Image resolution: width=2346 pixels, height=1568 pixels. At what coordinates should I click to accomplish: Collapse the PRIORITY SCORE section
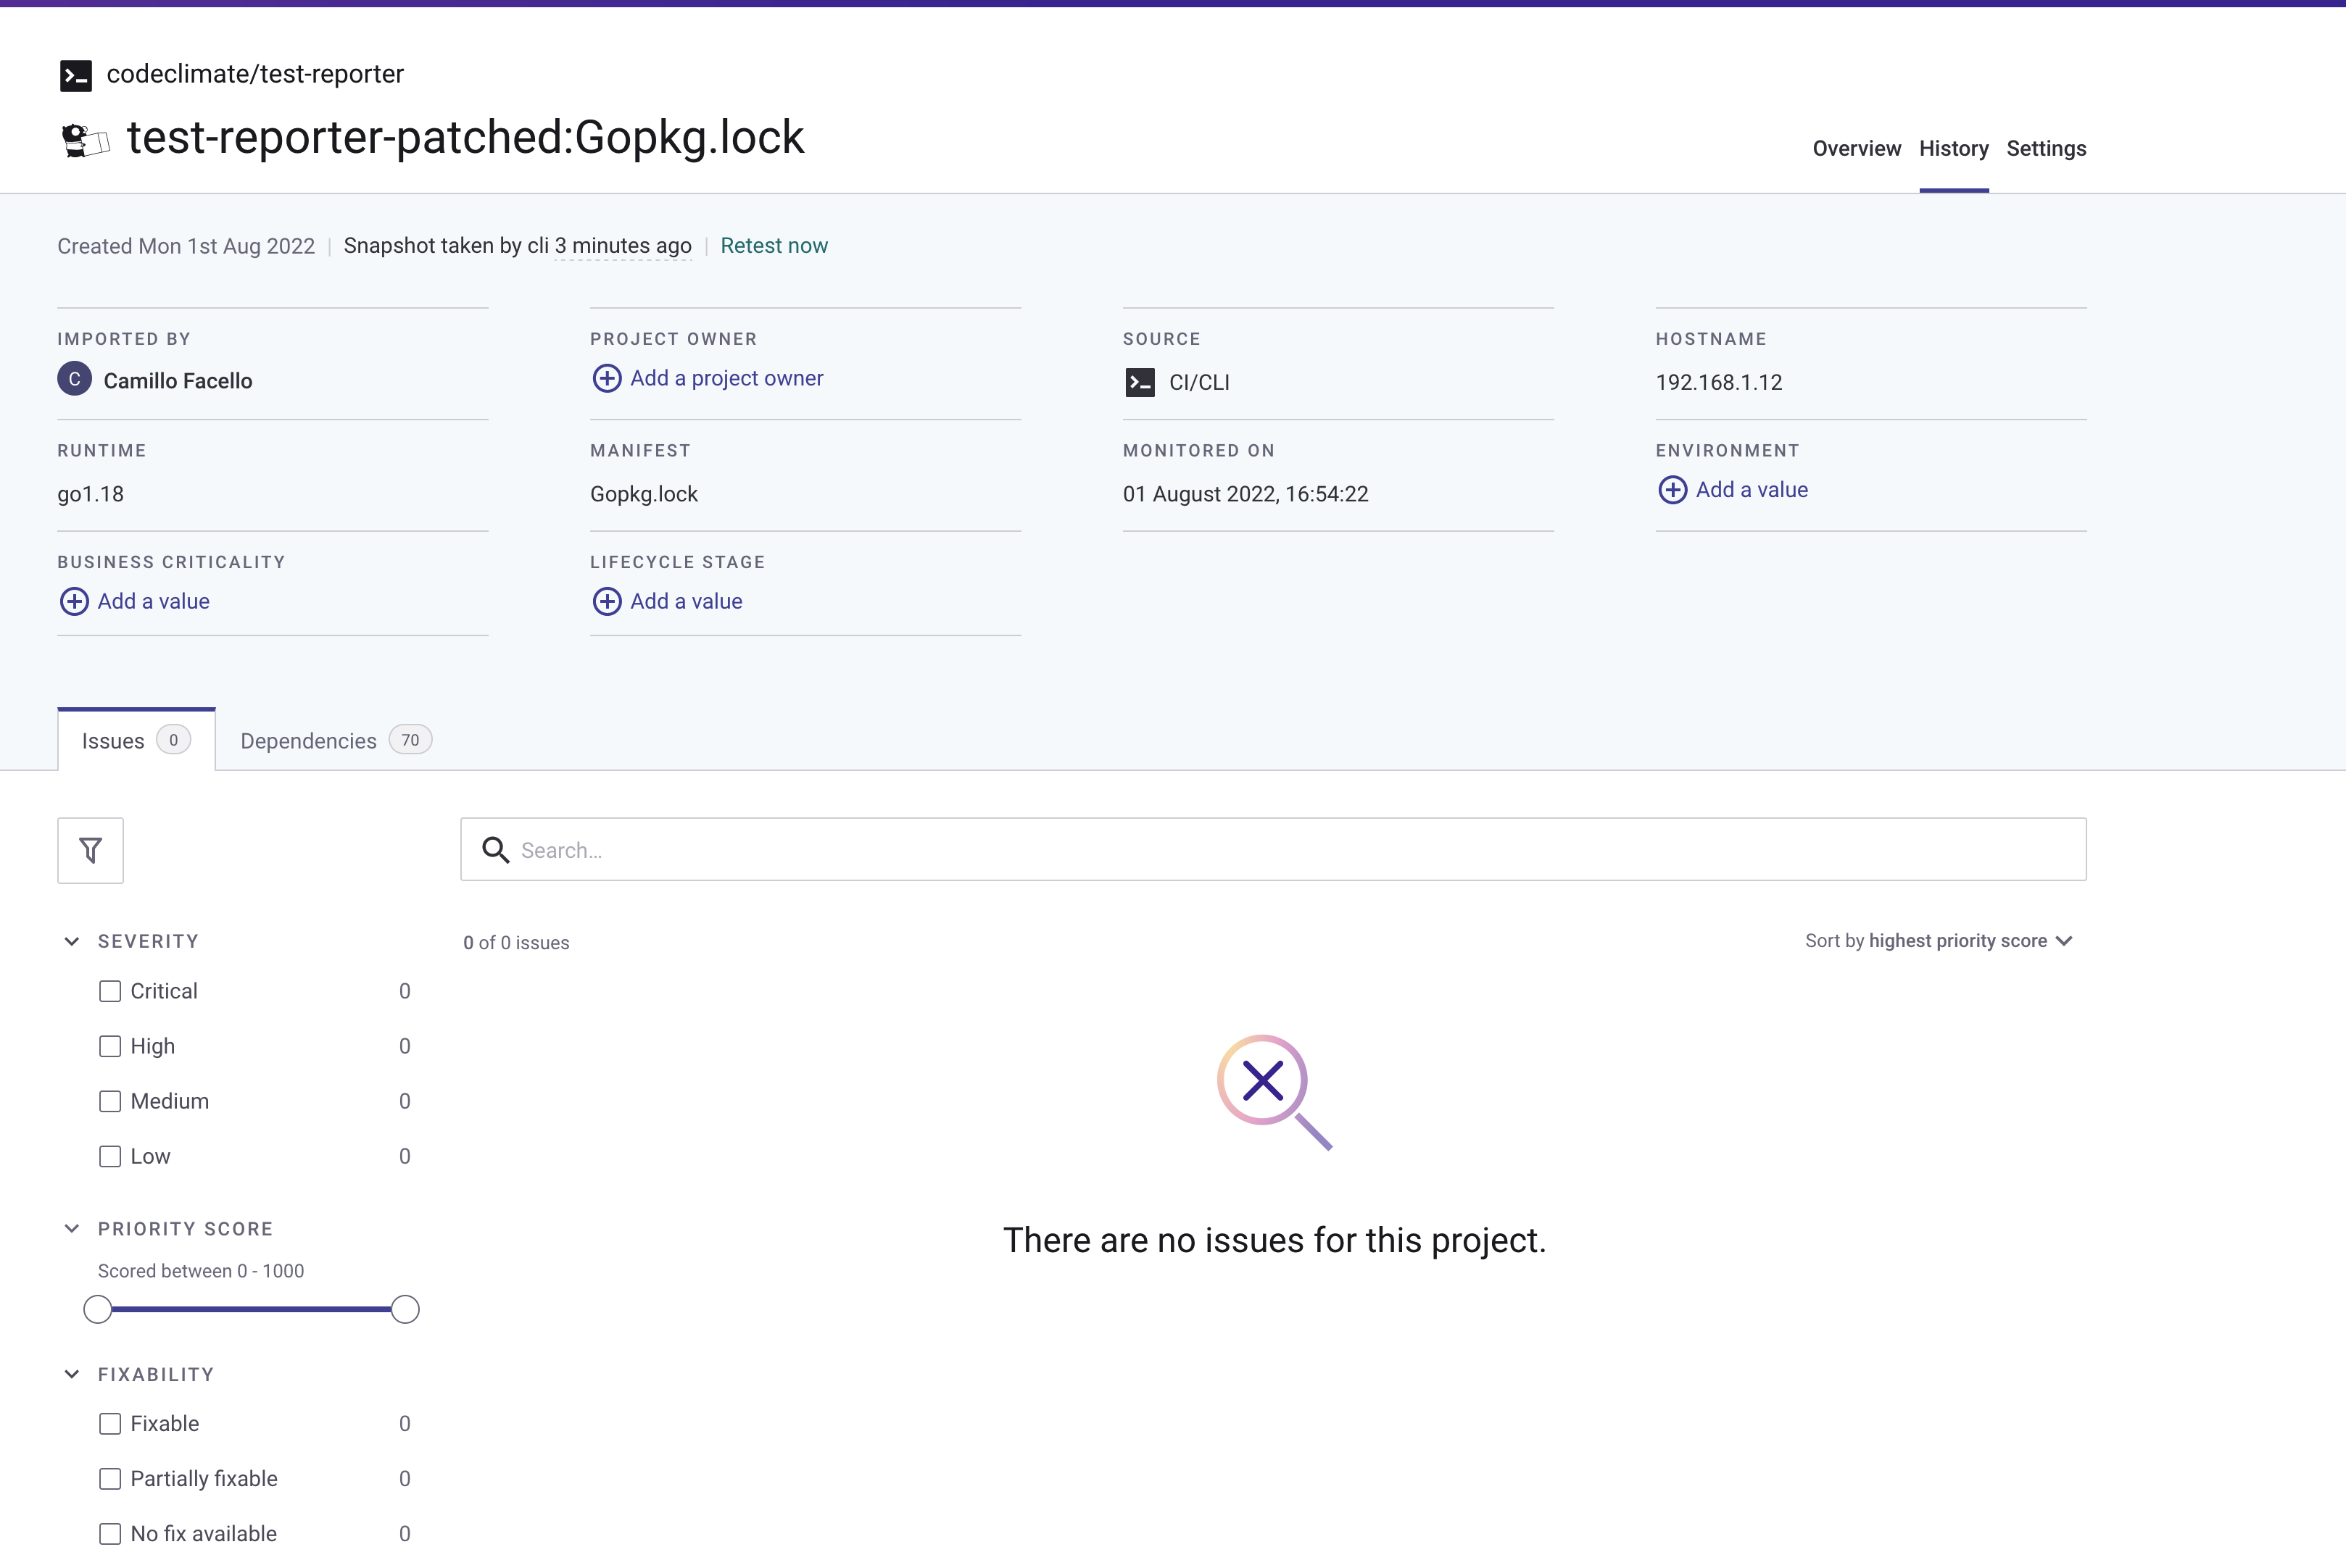tap(70, 1228)
